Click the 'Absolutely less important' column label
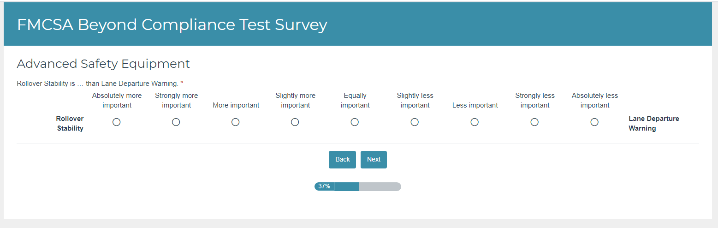718x228 pixels. coord(594,101)
